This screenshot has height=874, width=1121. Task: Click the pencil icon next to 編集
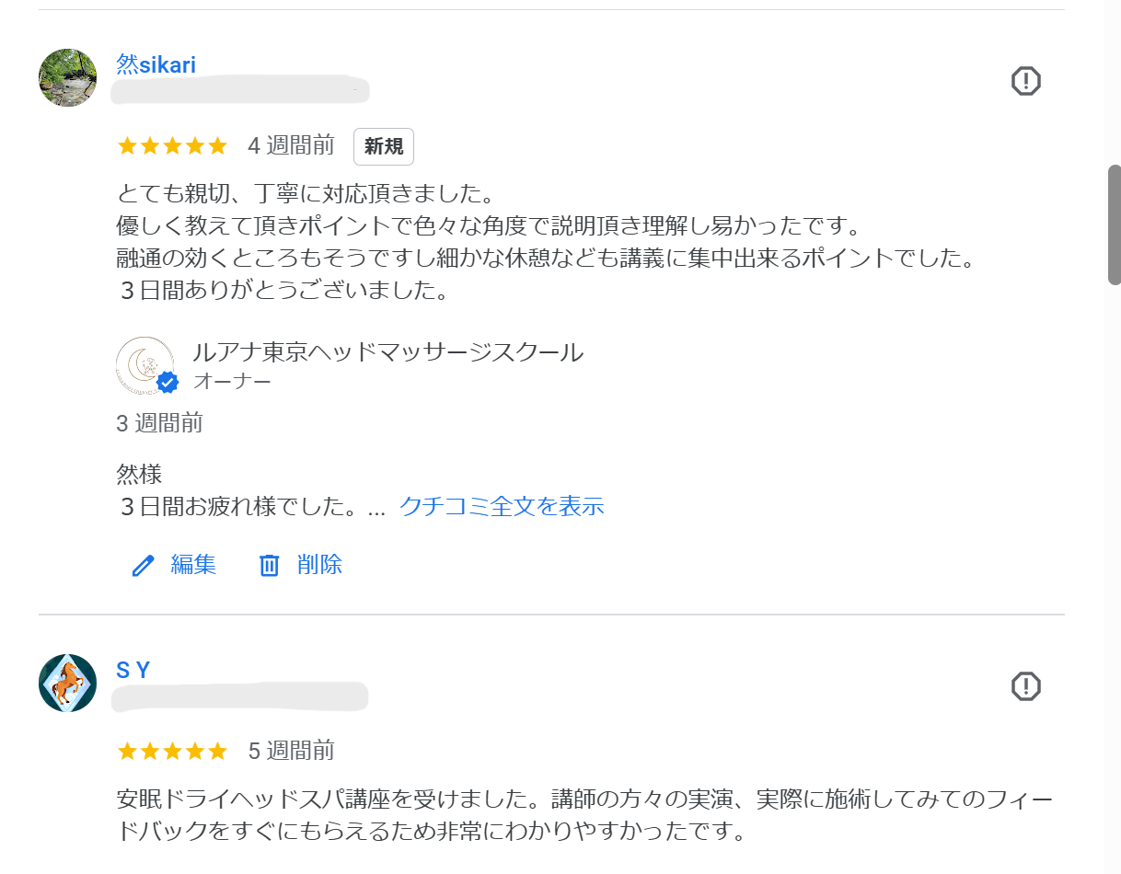pos(142,564)
